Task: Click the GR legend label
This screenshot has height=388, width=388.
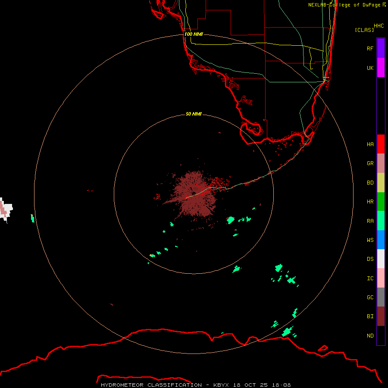Action: [x=370, y=163]
